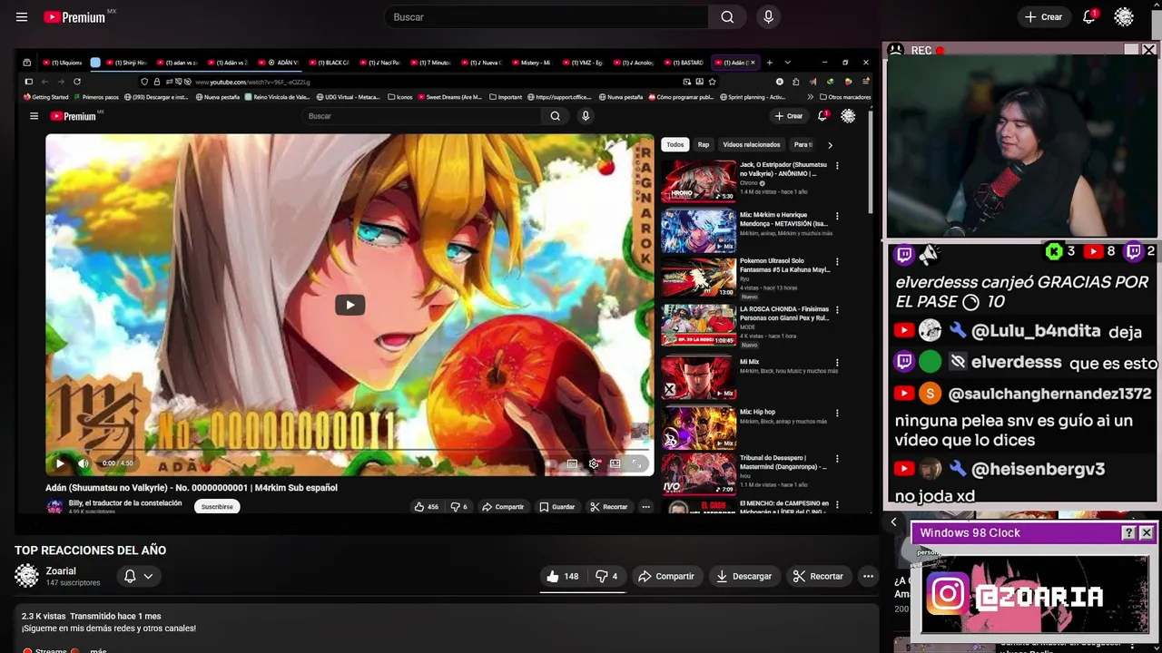Select the Rap filter chip

click(704, 144)
